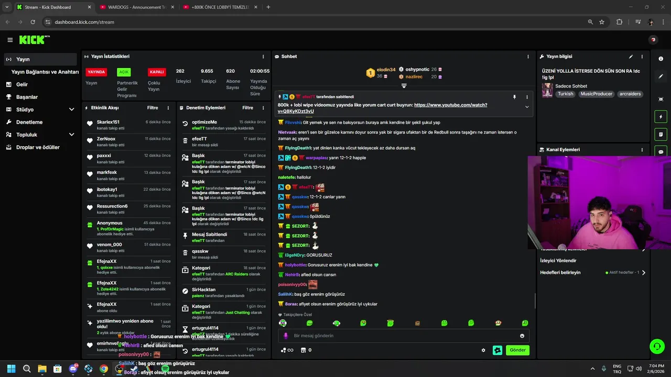Open YouTube link in pinned message
The height and width of the screenshot is (377, 671).
[382, 108]
